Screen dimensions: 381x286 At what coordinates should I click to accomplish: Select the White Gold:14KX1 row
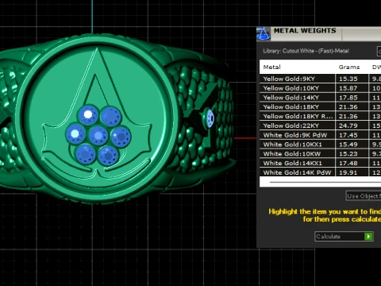click(320, 163)
